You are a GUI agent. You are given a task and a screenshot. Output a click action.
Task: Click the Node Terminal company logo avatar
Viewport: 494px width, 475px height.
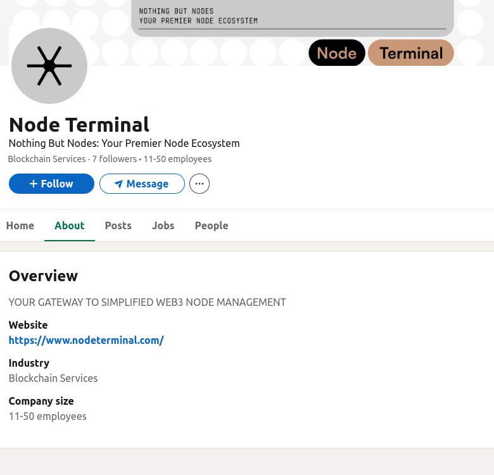click(x=49, y=66)
